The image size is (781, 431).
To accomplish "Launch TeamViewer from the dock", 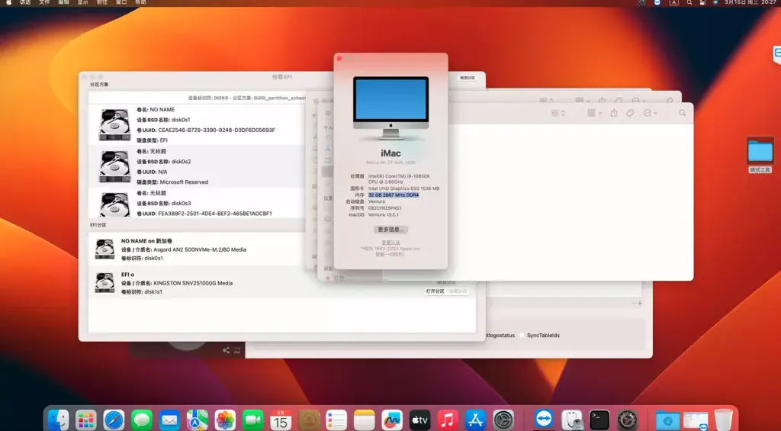I will [x=544, y=420].
